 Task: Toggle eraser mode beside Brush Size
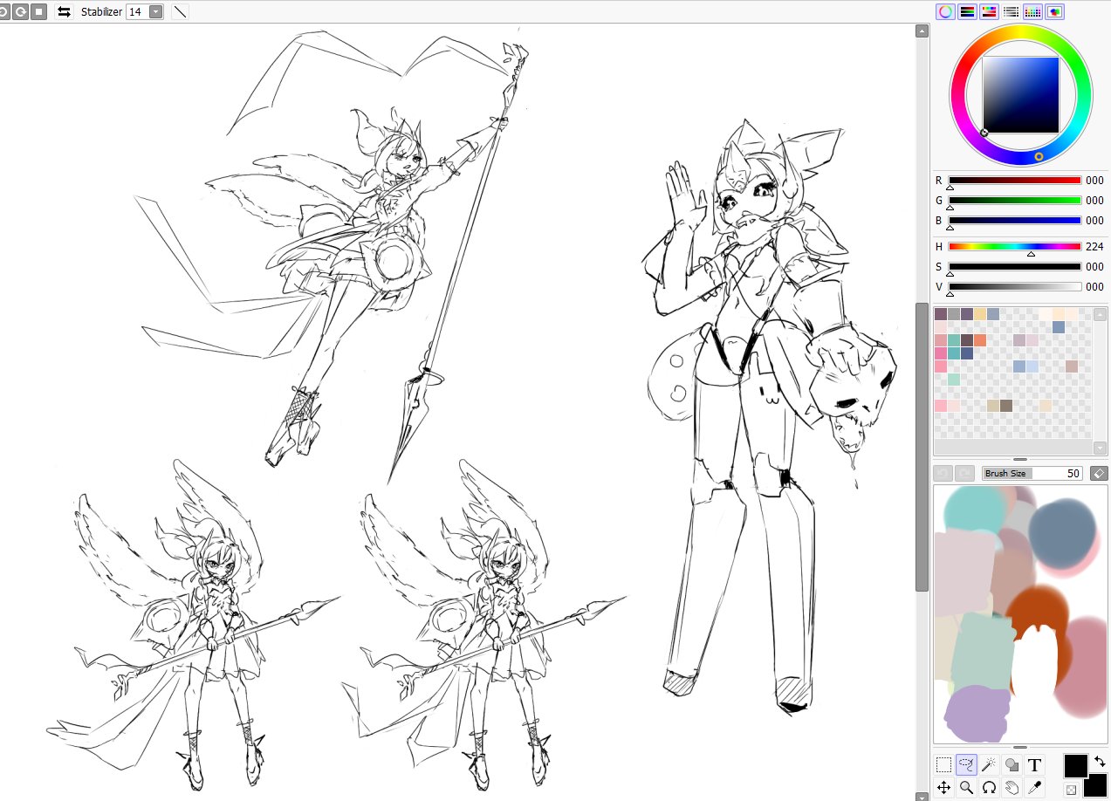point(1099,473)
